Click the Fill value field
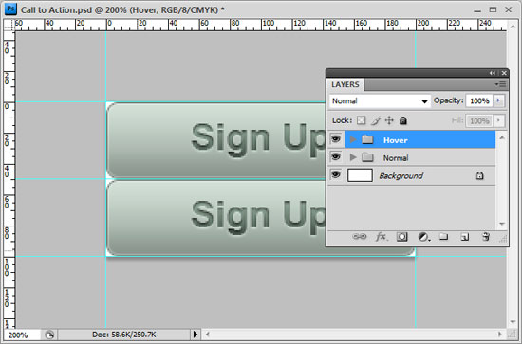The width and height of the screenshot is (522, 344). 479,120
